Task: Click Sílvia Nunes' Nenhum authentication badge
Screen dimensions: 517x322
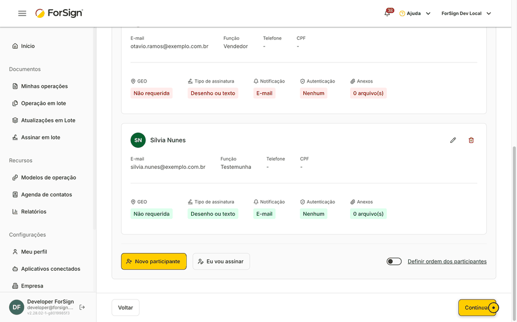Action: [313, 214]
